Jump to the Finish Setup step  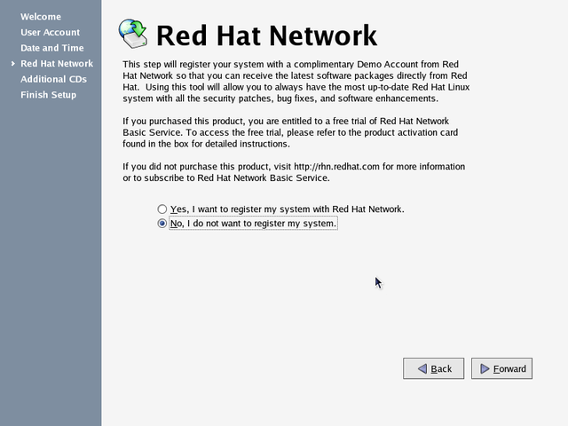click(x=49, y=95)
